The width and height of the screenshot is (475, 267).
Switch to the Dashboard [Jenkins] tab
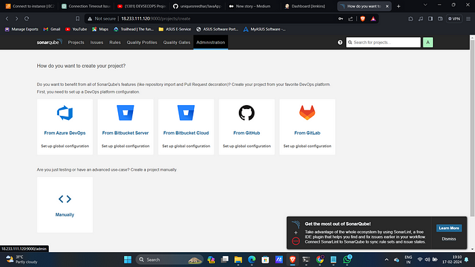click(308, 6)
